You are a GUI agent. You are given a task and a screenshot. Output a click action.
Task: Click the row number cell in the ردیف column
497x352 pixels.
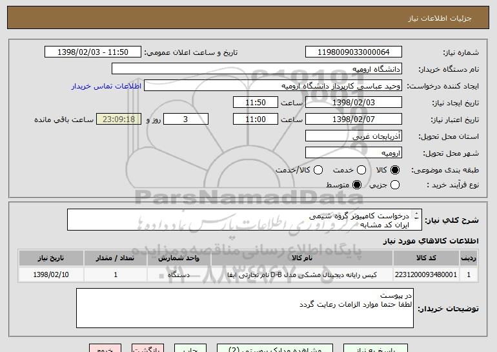pos(469,274)
